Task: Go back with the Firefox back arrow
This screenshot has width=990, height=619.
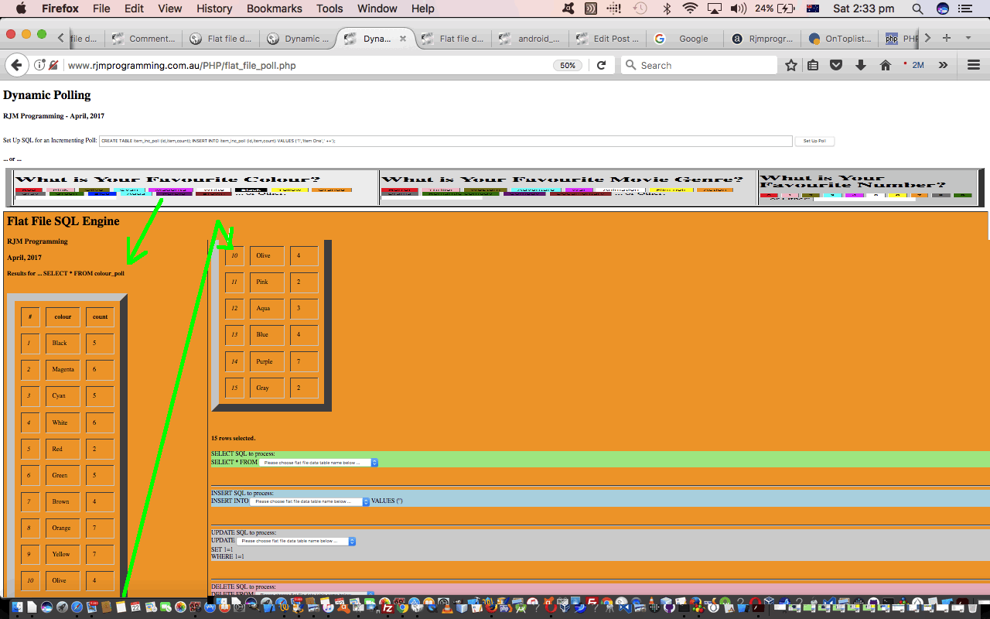Action: point(16,66)
